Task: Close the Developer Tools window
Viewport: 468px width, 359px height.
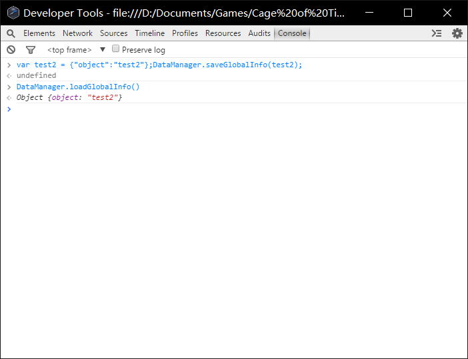Action: coord(447,13)
